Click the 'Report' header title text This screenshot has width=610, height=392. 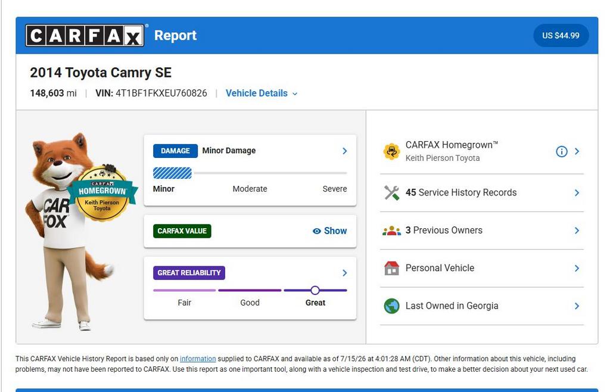pos(176,35)
